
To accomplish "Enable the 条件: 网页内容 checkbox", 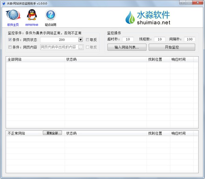I will tap(10, 47).
